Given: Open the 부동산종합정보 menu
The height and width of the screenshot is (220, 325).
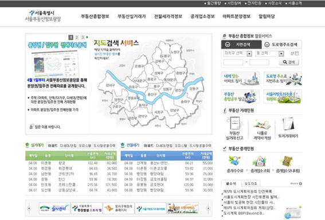Looking at the screenshot, I should [95, 17].
